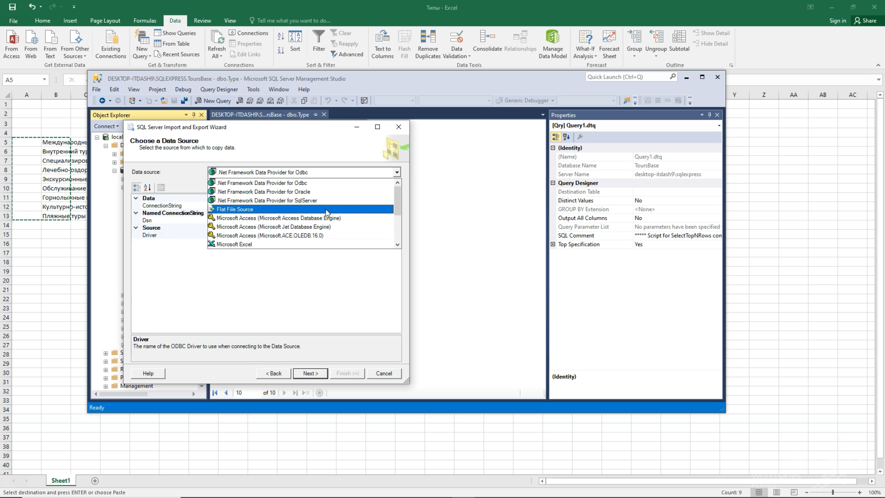885x498 pixels.
Task: Select Sheet1 worksheet tab
Action: [61, 481]
